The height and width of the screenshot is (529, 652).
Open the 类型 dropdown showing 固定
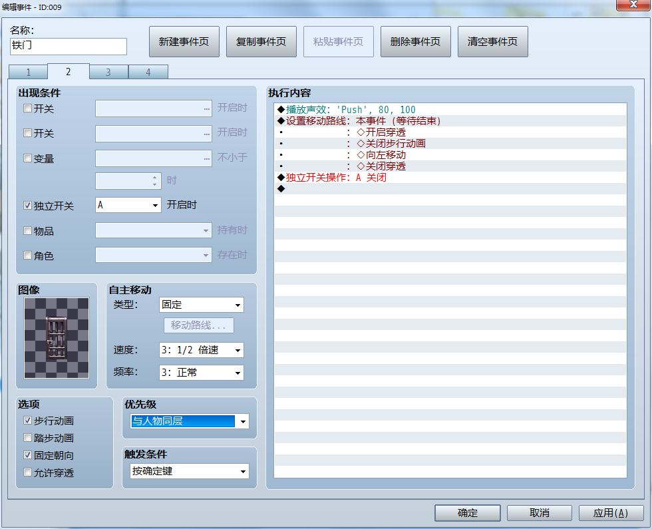pyautogui.click(x=201, y=305)
